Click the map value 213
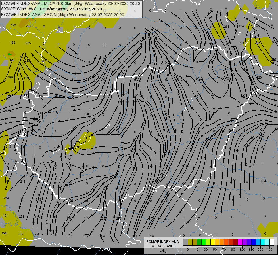278x255 pixels. click(x=23, y=182)
